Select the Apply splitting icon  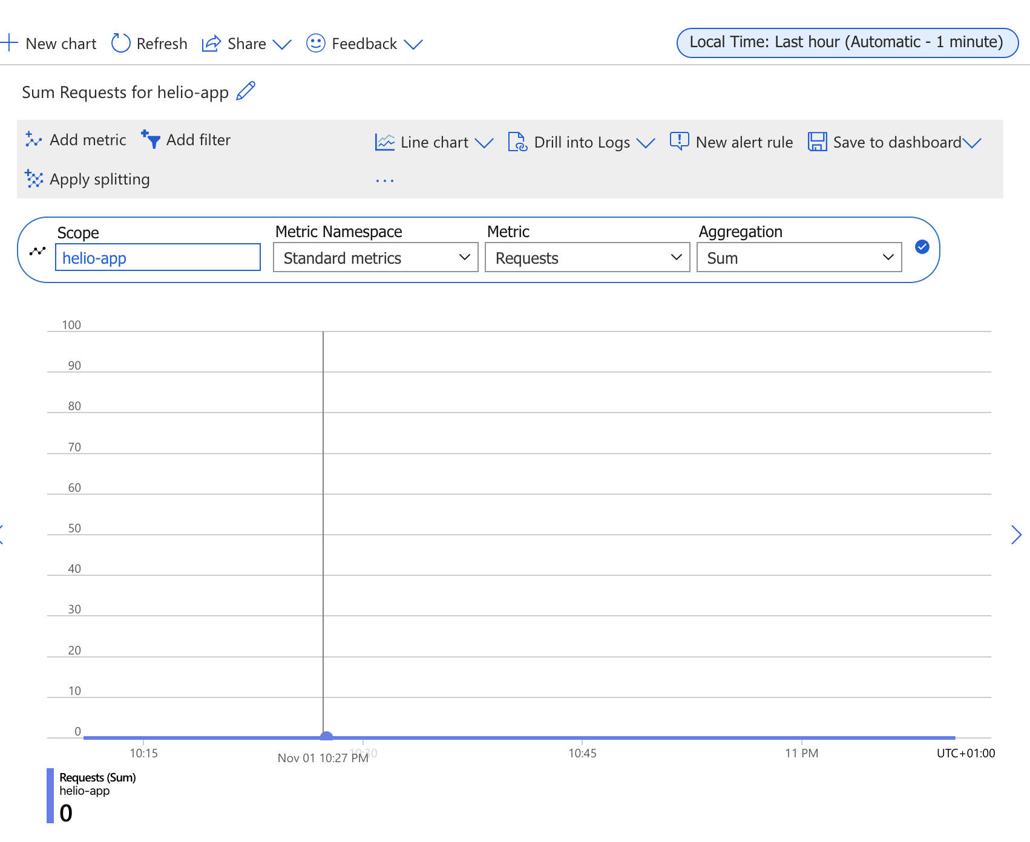point(33,178)
